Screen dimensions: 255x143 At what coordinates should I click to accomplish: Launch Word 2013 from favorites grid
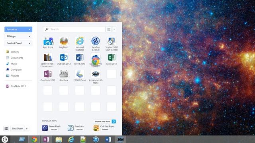click(x=80, y=58)
